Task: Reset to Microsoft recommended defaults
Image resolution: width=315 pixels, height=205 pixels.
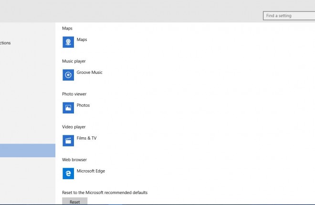Action: [75, 201]
